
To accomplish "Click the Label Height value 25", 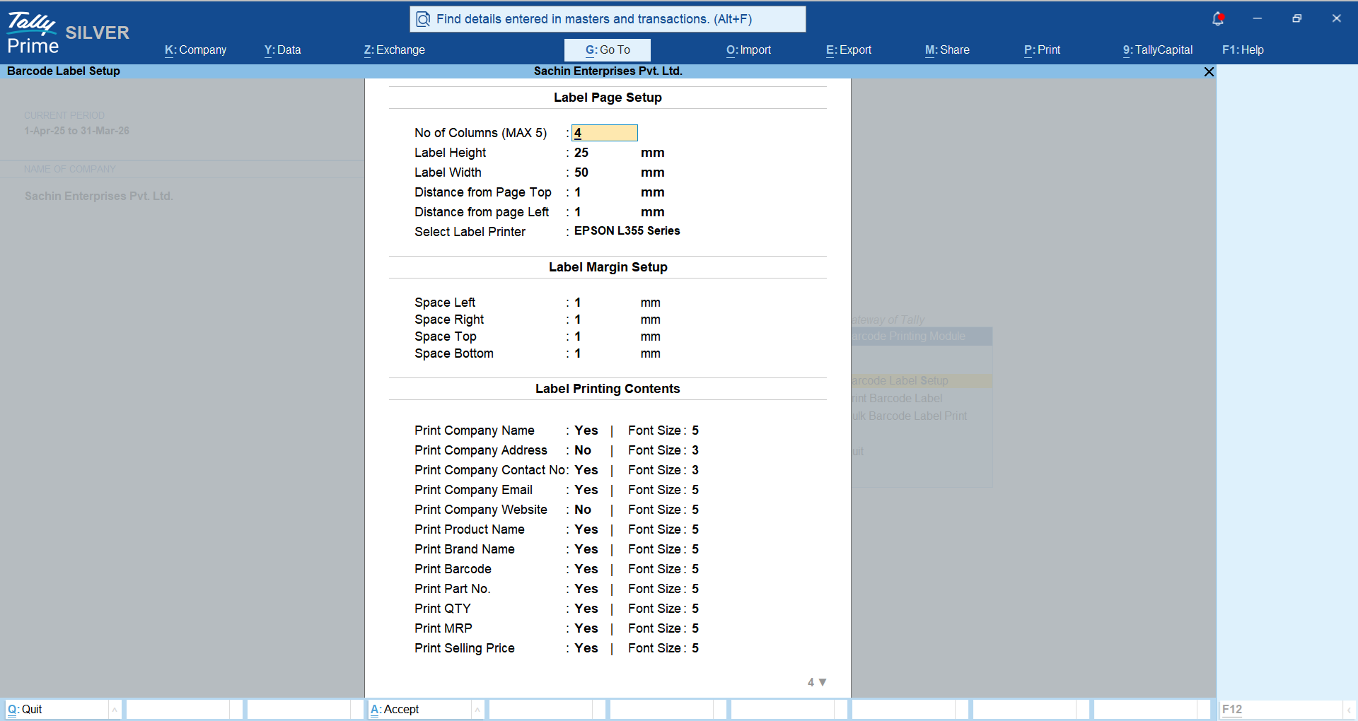I will [581, 153].
